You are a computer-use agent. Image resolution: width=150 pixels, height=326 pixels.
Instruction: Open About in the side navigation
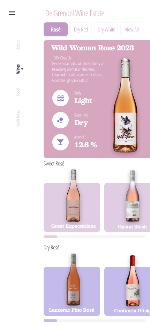coord(18,45)
